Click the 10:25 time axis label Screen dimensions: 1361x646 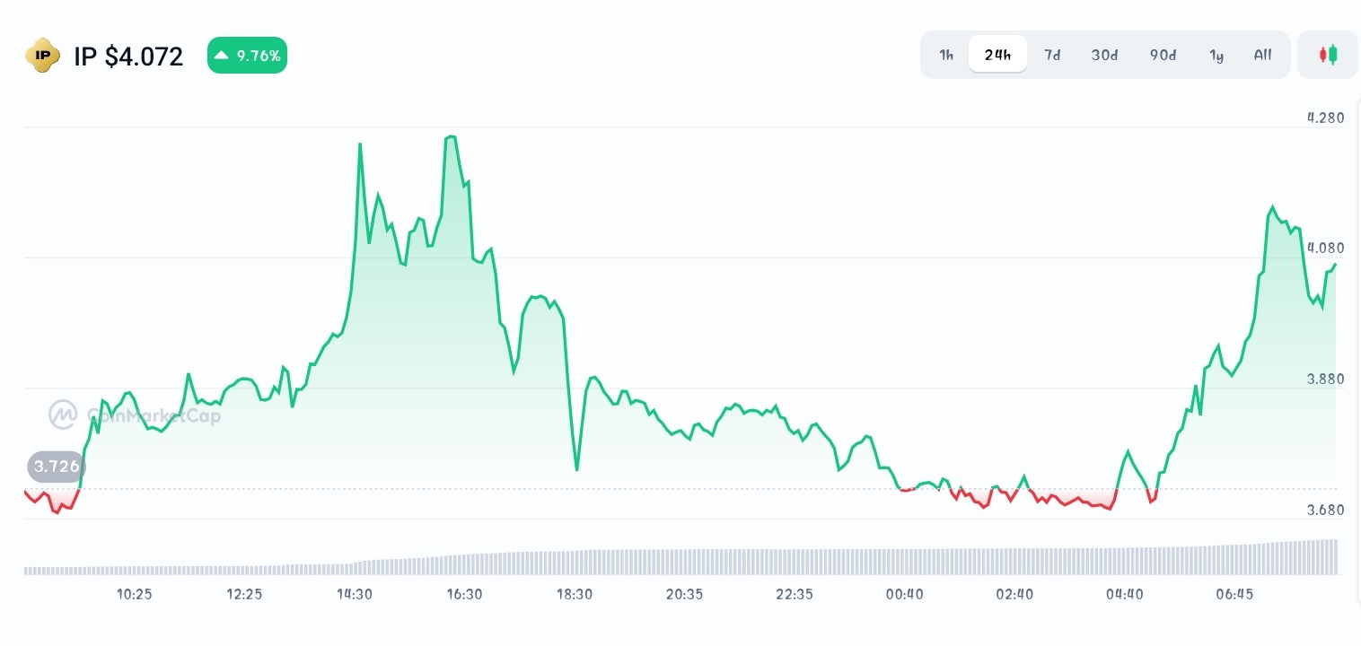[x=135, y=594]
